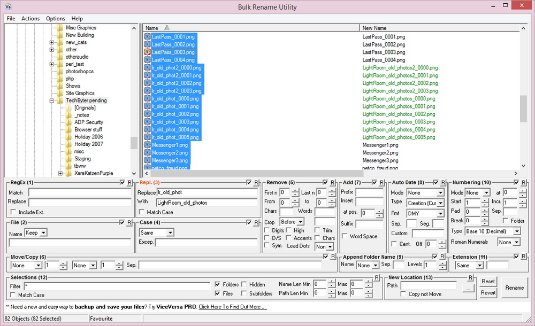Image resolution: width=535 pixels, height=326 pixels.
Task: Click the R reset icon for New Location (13)
Action: tap(470, 277)
